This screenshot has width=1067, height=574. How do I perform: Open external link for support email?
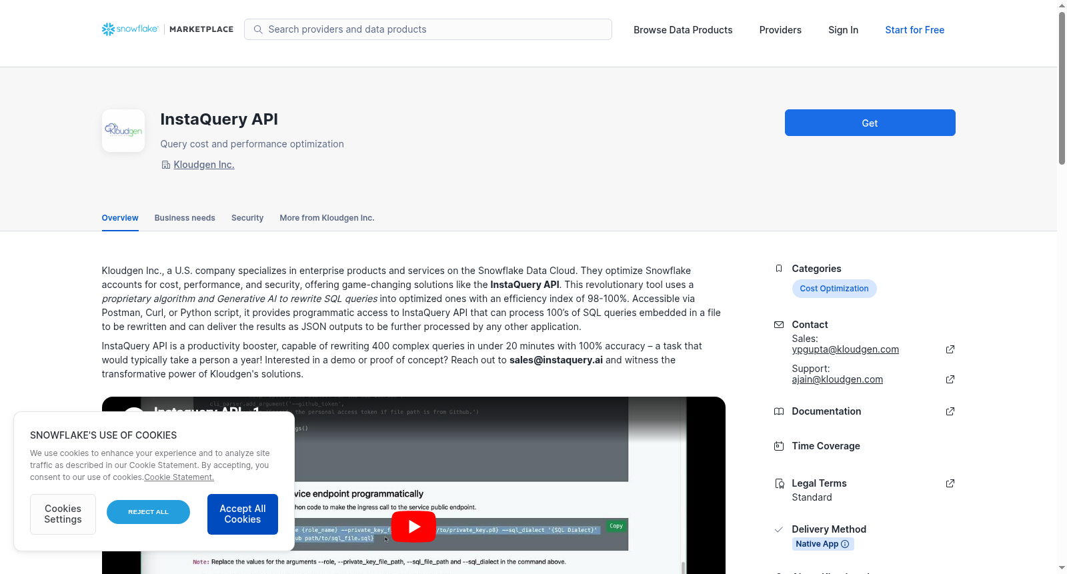tap(950, 379)
